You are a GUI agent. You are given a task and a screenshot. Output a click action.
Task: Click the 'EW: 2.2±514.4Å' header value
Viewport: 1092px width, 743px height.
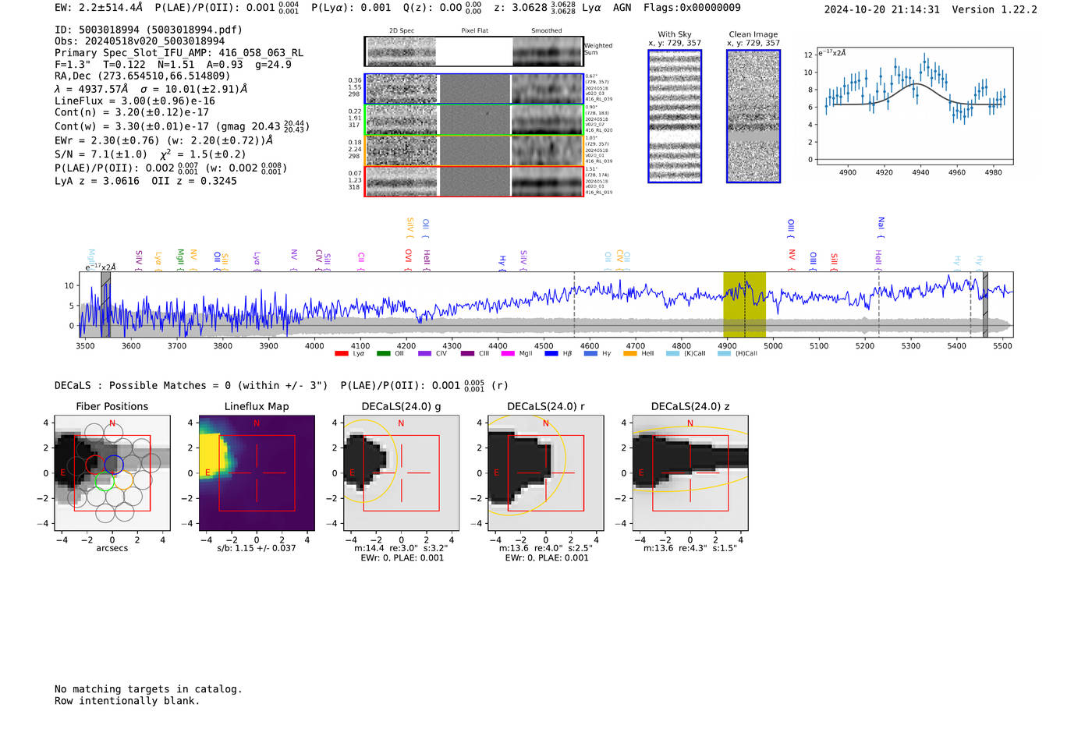[99, 8]
